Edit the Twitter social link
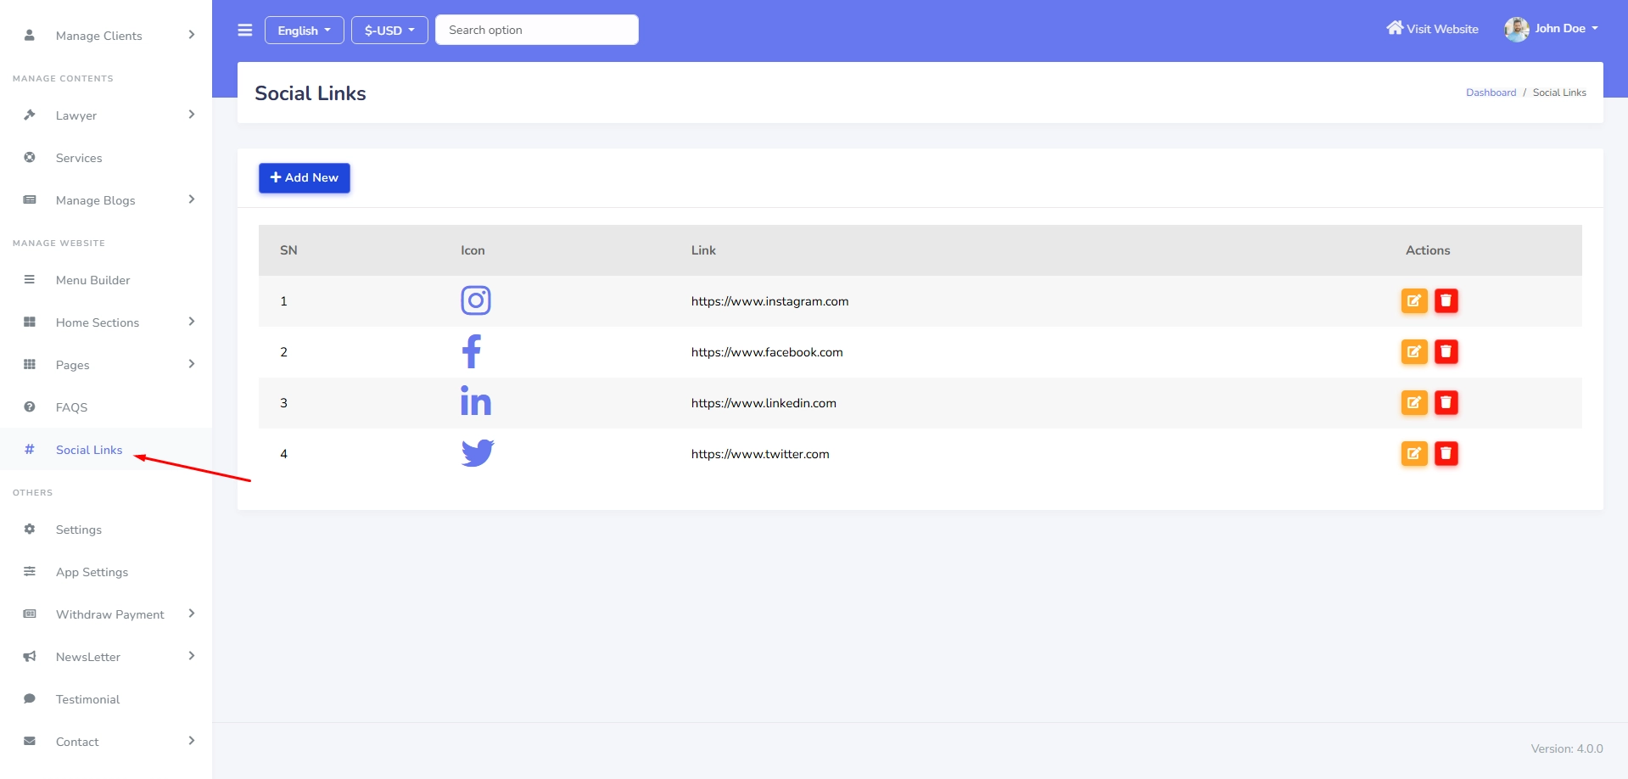Viewport: 1628px width, 779px height. point(1414,453)
